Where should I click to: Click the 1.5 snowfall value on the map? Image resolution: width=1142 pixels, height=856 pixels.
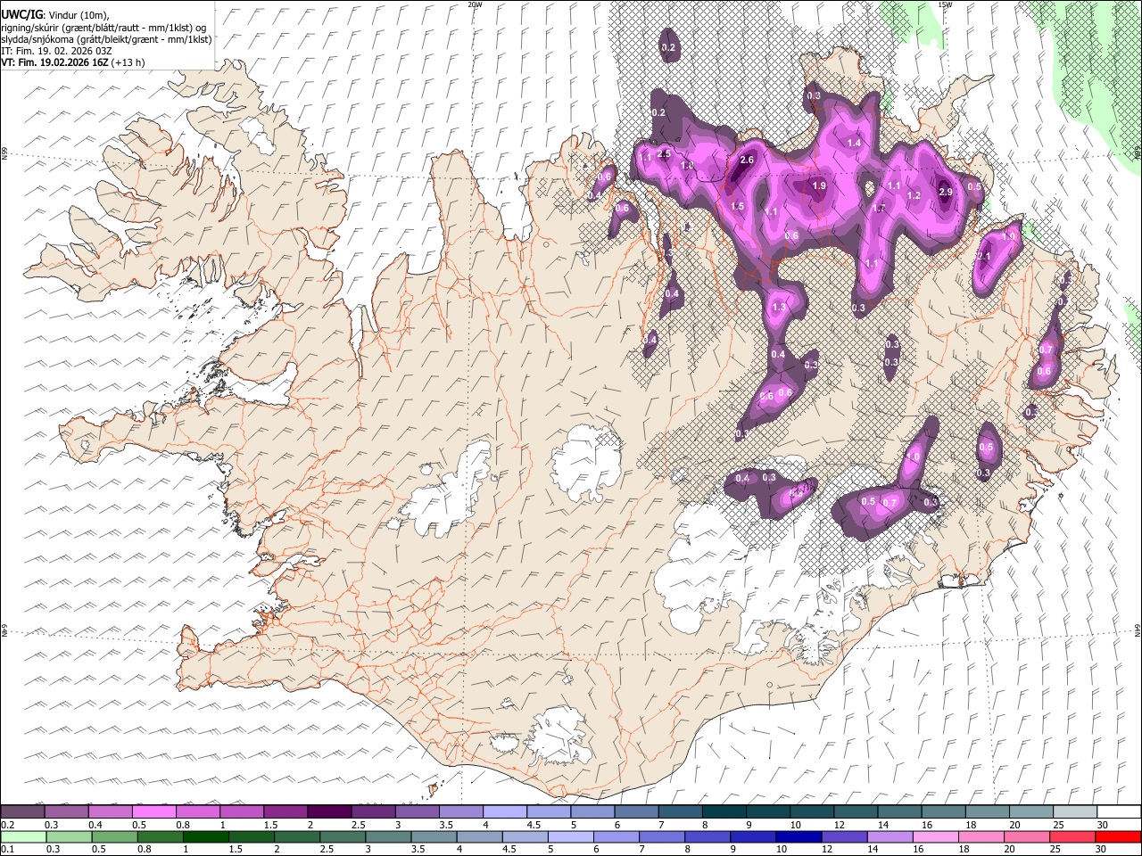coord(737,206)
